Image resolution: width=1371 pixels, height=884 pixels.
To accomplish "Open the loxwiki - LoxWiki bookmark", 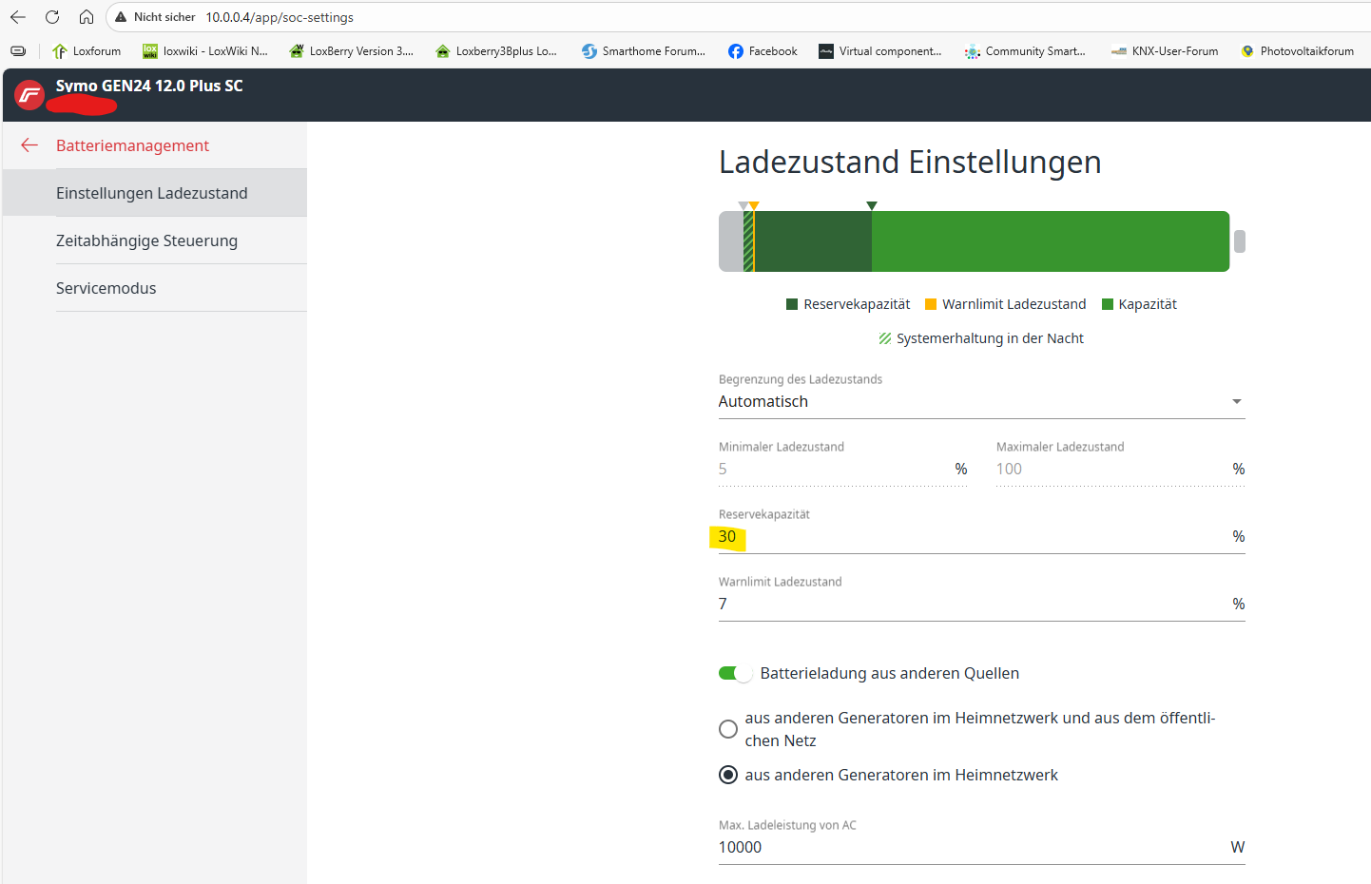I will click(205, 51).
